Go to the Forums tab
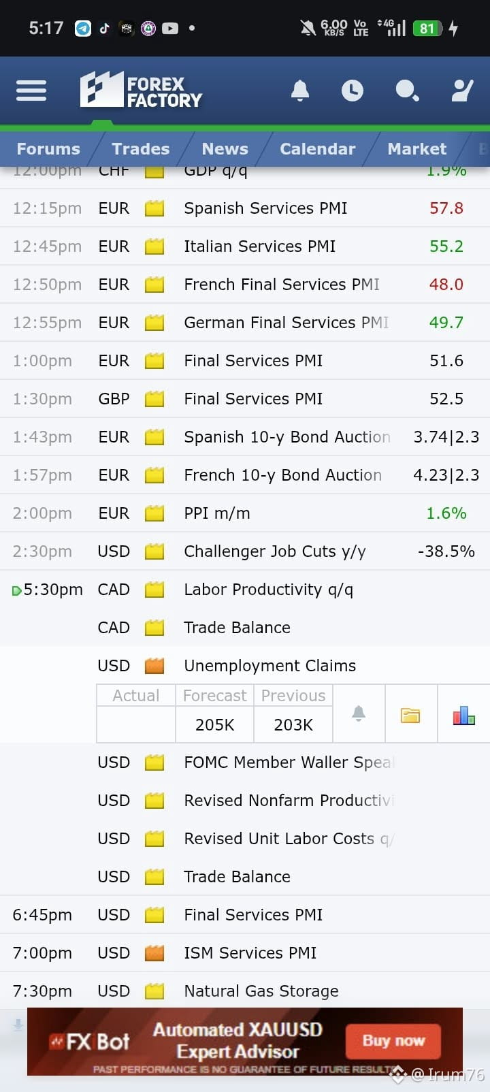Screen dimensions: 490x1092 [48, 149]
